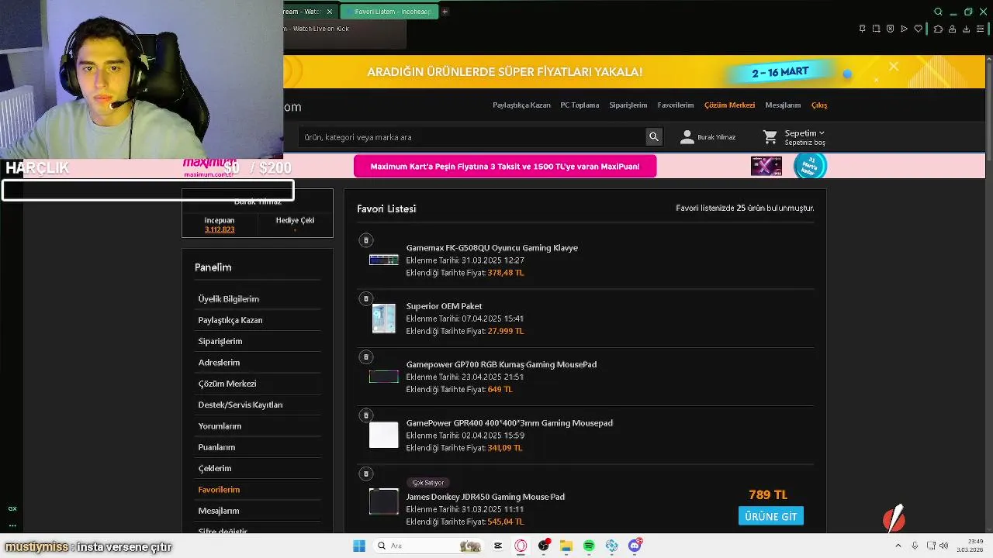Open Destek/Servis Kayıtları in sidebar
This screenshot has width=993, height=558.
point(240,405)
